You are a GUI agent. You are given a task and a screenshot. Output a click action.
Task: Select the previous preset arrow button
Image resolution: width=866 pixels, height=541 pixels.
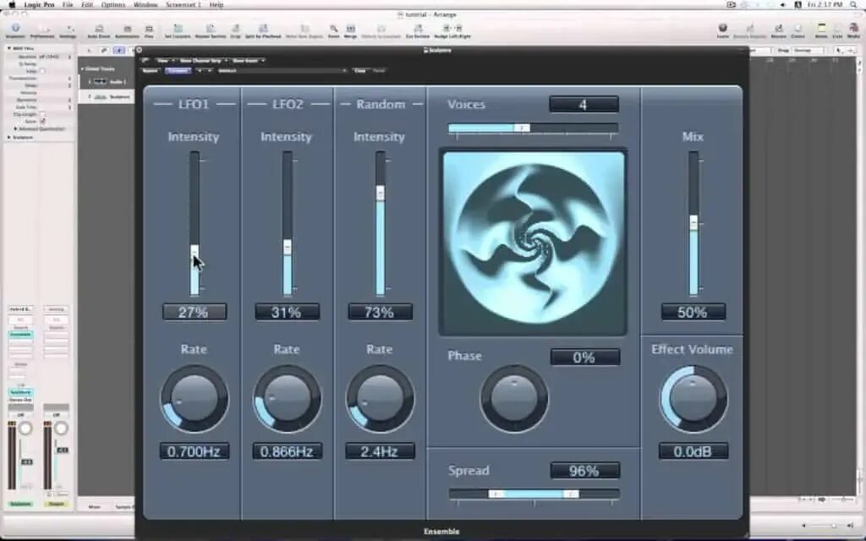[x=200, y=71]
